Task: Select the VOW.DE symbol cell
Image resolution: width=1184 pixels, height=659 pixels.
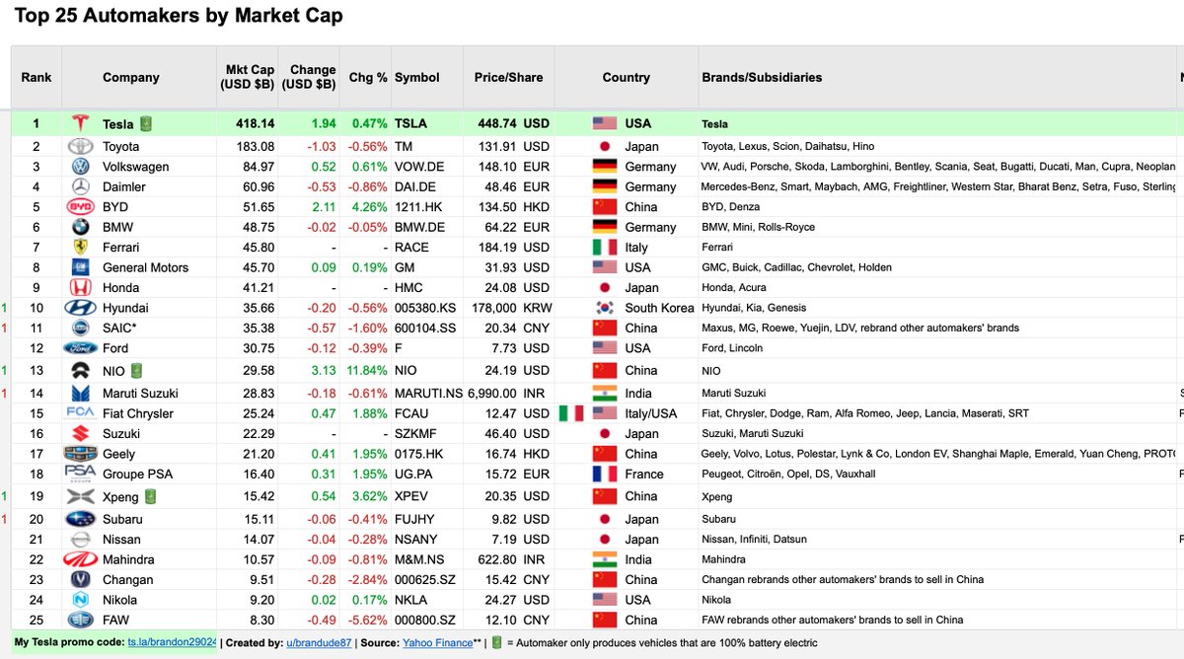Action: [x=428, y=167]
